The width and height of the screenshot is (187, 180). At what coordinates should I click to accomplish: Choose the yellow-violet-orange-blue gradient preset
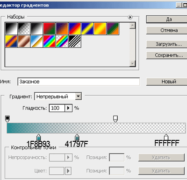[11, 41]
